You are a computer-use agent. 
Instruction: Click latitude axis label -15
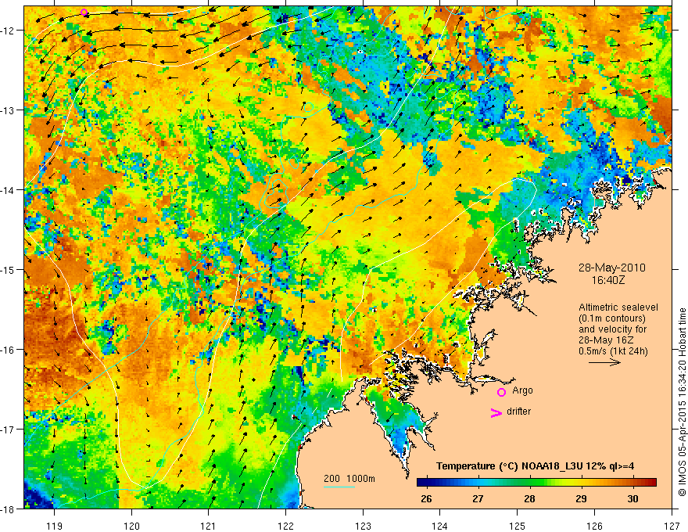click(9, 269)
